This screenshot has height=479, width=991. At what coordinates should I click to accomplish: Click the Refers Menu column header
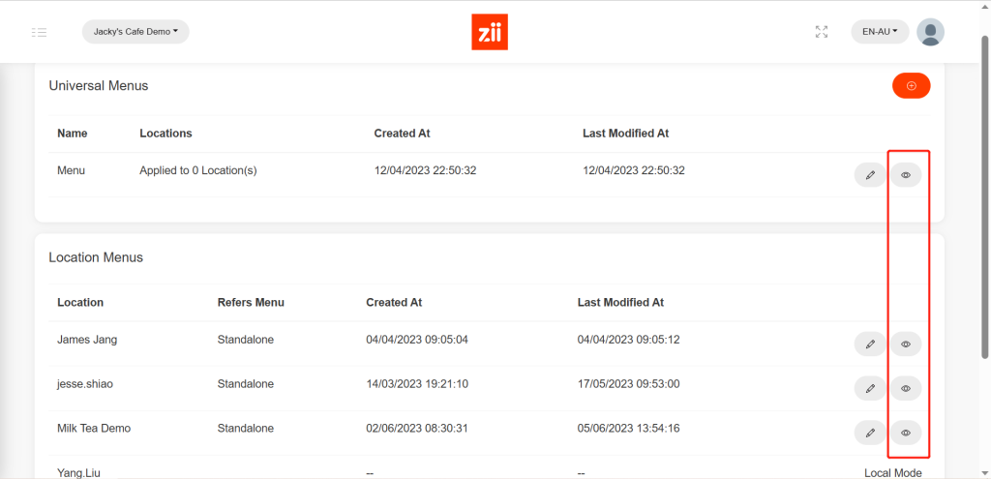251,303
